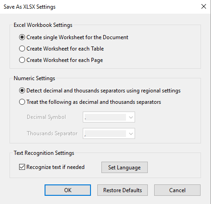Close the dialog with the X icon
This screenshot has height=204, width=211.
tap(204, 6)
